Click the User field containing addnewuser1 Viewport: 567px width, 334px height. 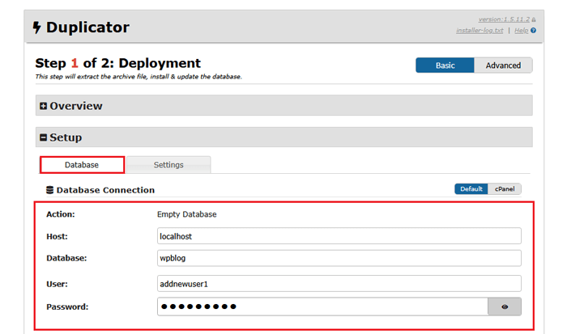click(339, 284)
